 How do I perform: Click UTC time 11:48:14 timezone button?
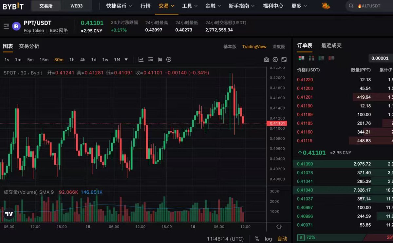225,239
